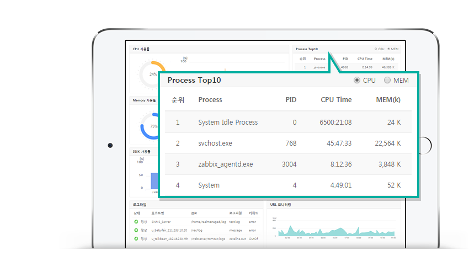Click memory value 52 K
469x256 pixels.
394,185
